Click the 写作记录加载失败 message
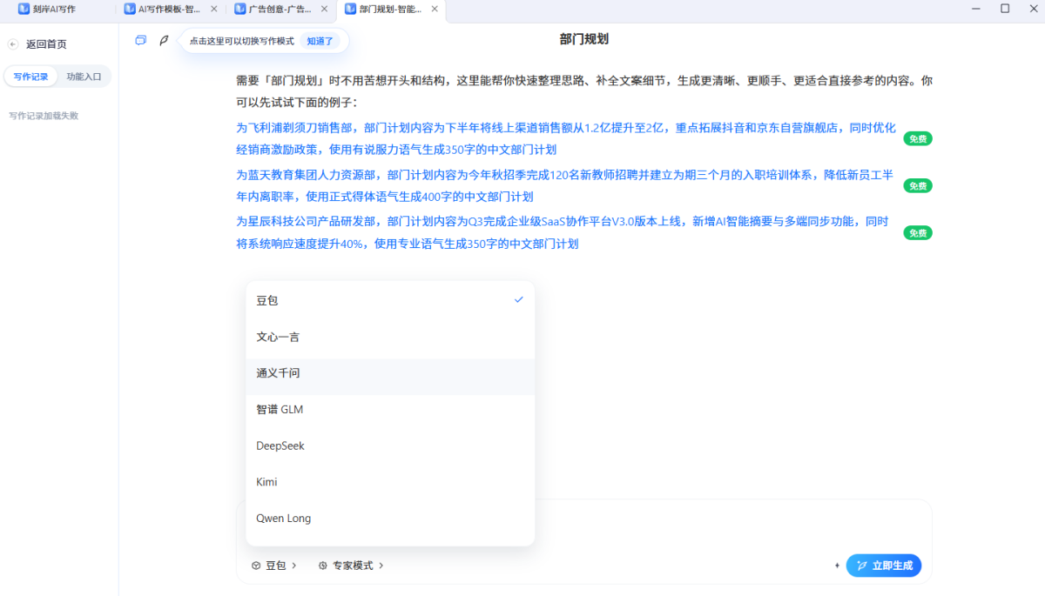Viewport: 1045px width, 596px height. tap(44, 116)
